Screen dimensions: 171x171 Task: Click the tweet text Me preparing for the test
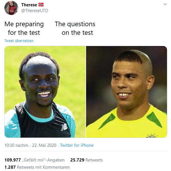point(24,28)
